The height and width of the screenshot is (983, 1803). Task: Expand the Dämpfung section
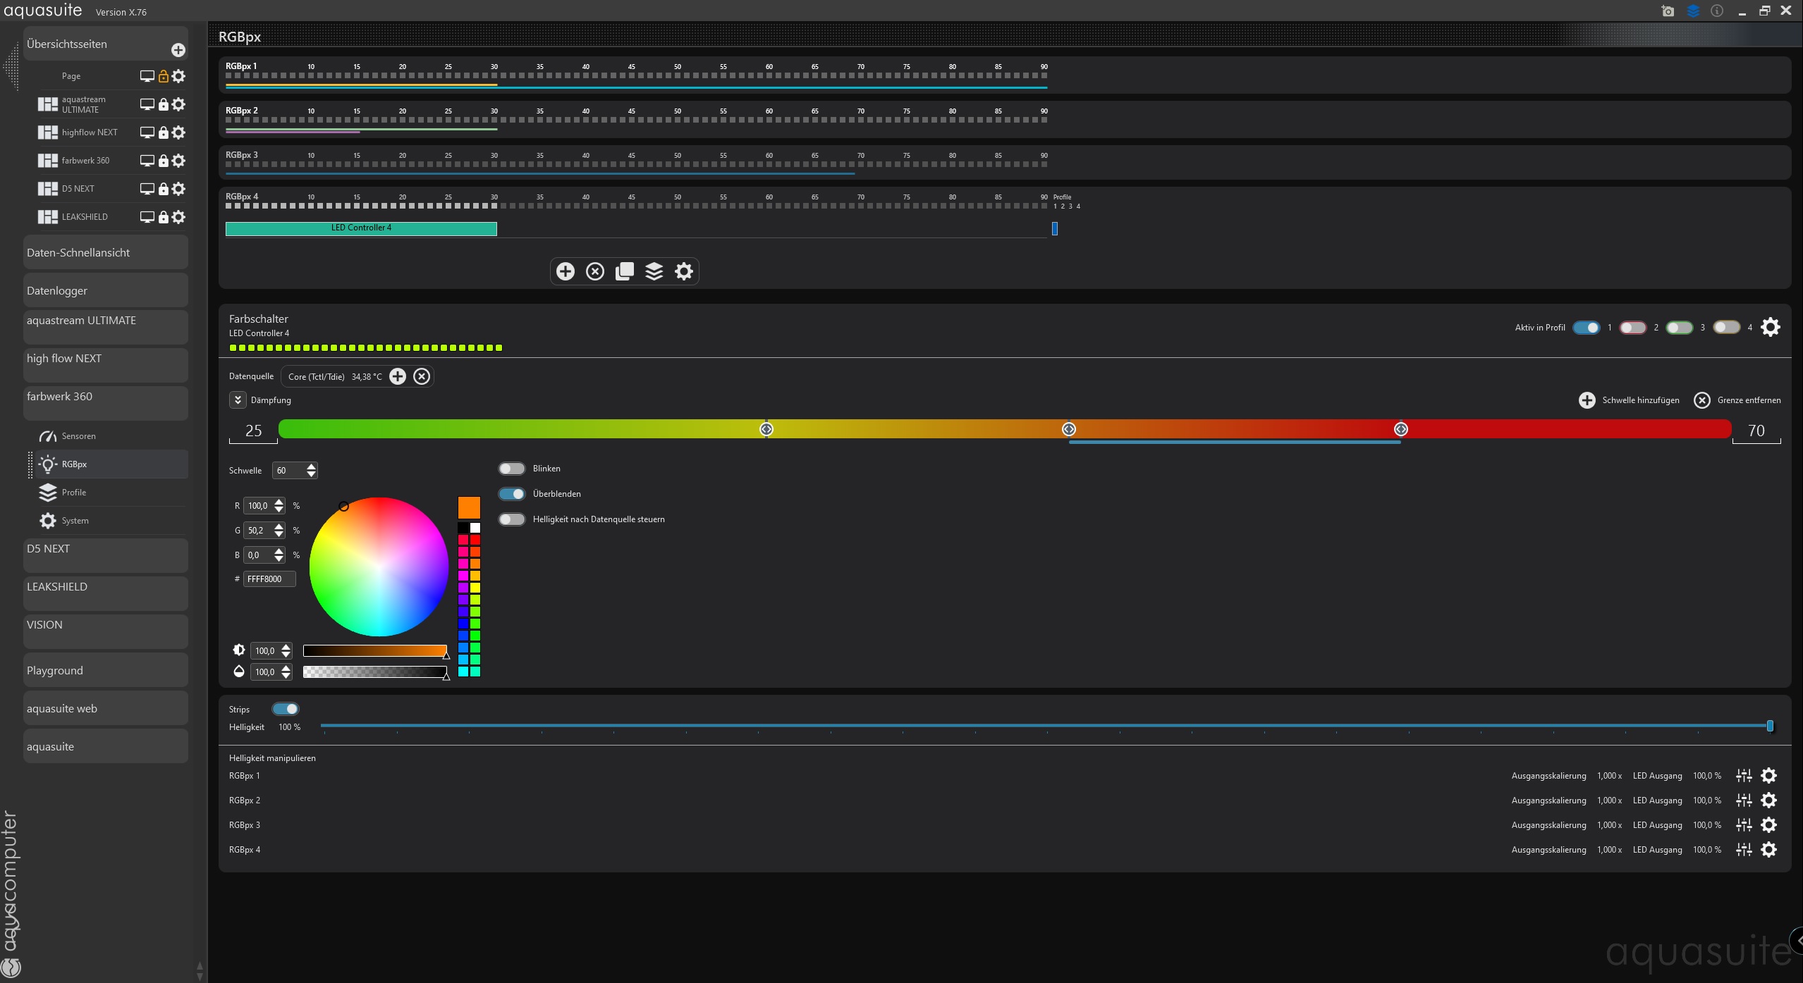238,400
